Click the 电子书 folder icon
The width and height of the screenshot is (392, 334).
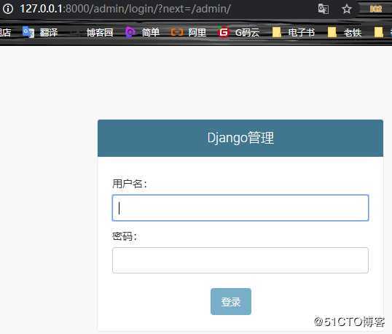(276, 32)
